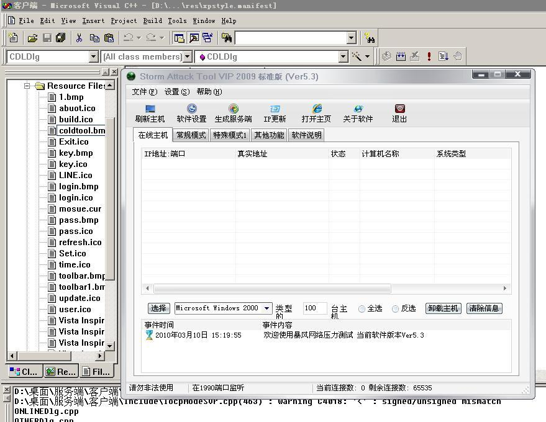
Task: Switch to the ResourceView workspace tab
Action: click(x=61, y=372)
